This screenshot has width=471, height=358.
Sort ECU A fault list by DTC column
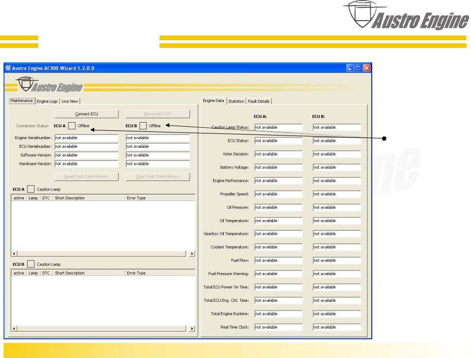[46, 198]
